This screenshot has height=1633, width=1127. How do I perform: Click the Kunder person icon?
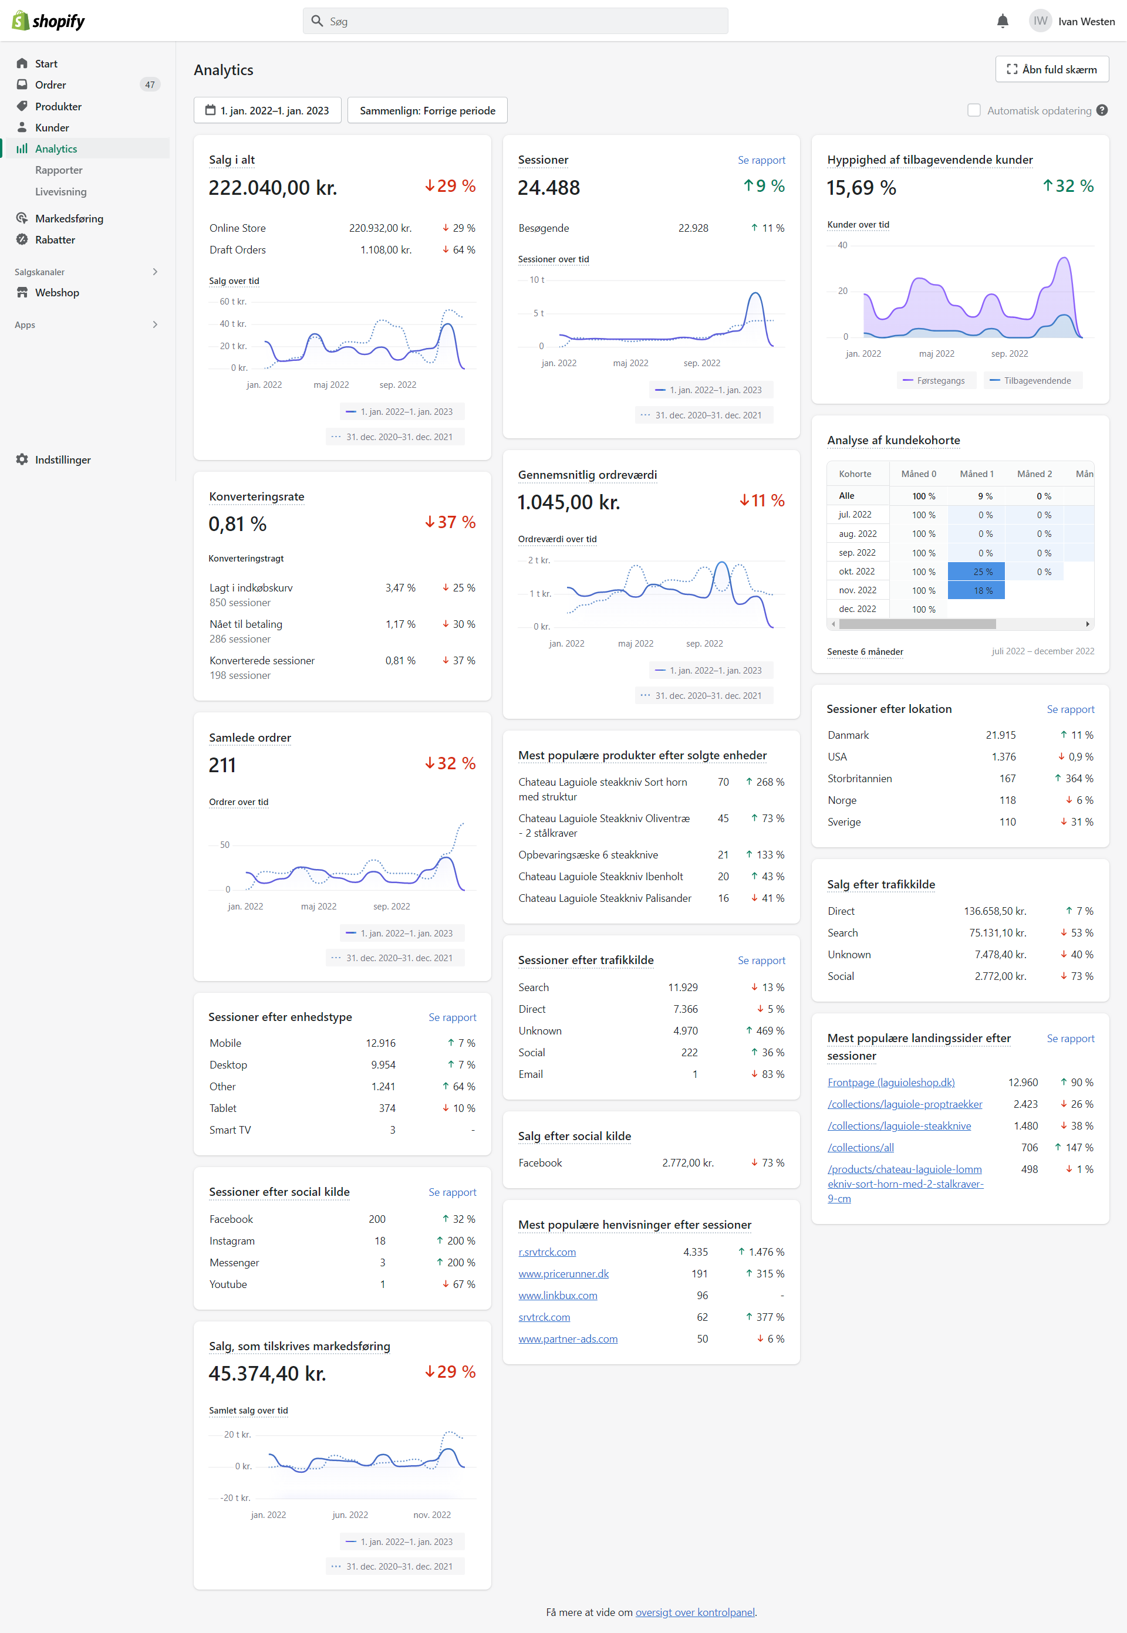tap(22, 128)
